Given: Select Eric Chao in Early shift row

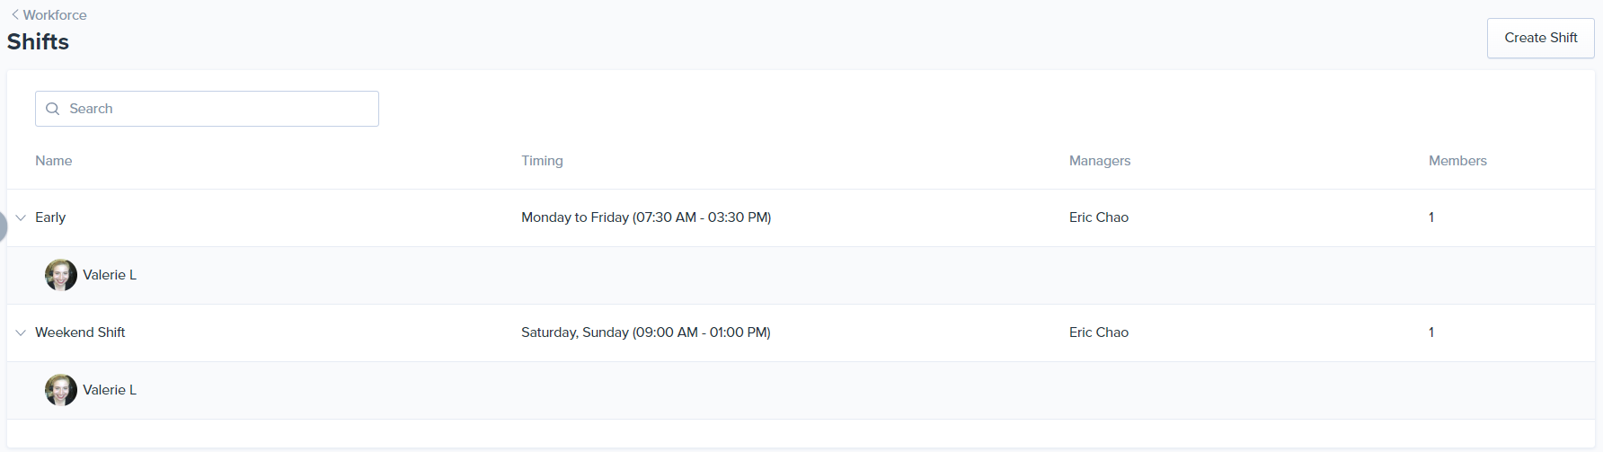Looking at the screenshot, I should click(1098, 217).
